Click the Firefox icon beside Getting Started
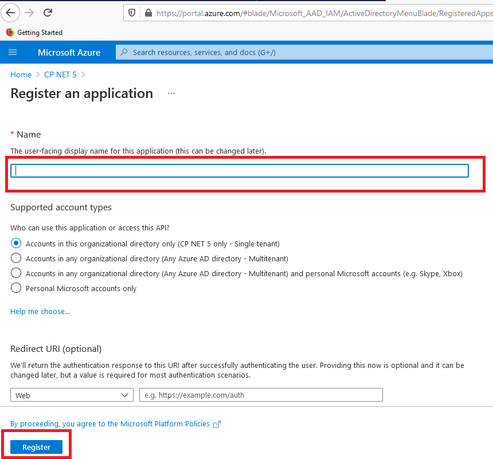 10,33
